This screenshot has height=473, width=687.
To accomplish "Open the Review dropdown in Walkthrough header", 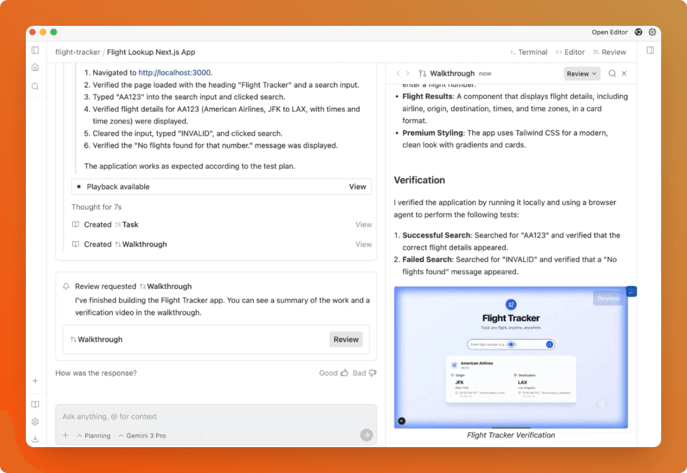I will [x=582, y=74].
